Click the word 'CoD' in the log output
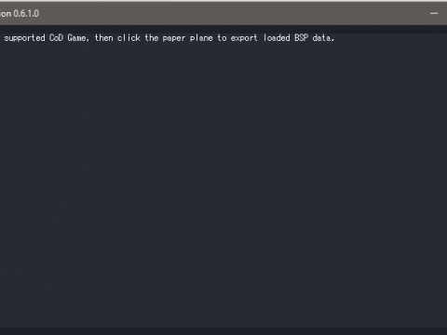447x335 pixels. [x=56, y=38]
